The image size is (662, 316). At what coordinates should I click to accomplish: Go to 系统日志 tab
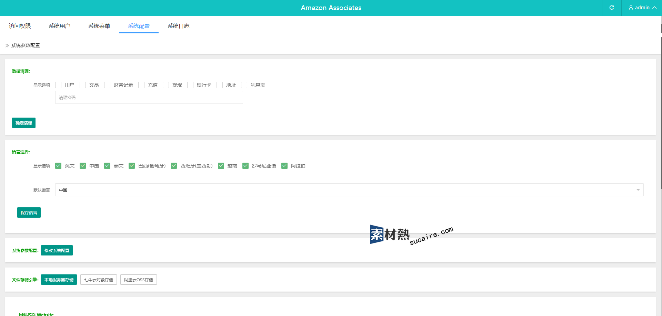click(x=178, y=26)
